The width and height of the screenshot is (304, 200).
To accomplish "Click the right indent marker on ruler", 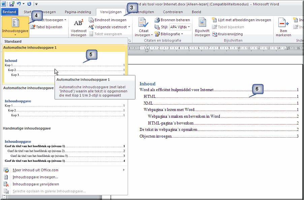I will click(x=286, y=49).
